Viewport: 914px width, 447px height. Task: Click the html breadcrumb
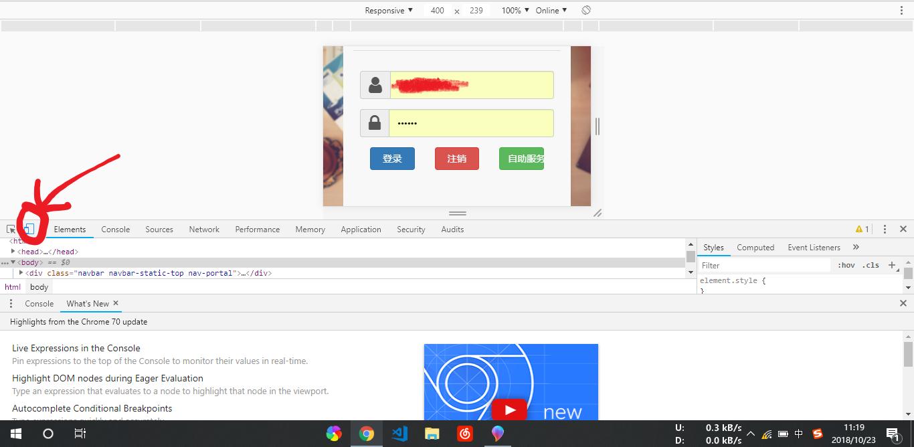coord(13,286)
